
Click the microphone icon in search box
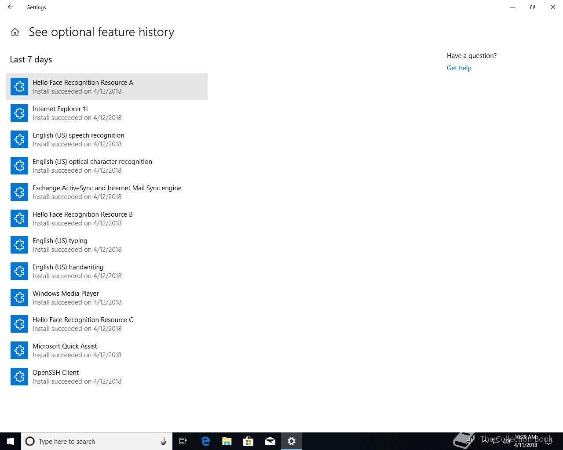pos(163,441)
